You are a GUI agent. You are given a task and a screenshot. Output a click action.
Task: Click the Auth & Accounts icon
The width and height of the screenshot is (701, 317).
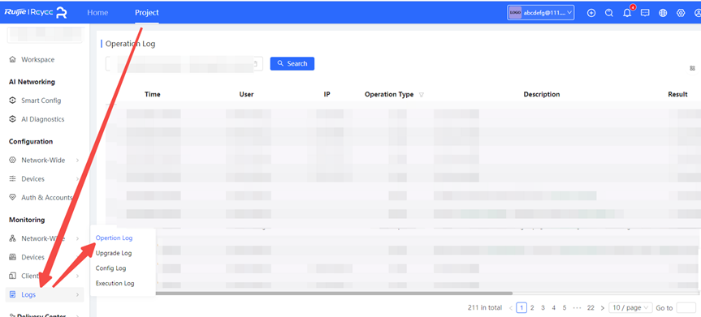click(12, 197)
